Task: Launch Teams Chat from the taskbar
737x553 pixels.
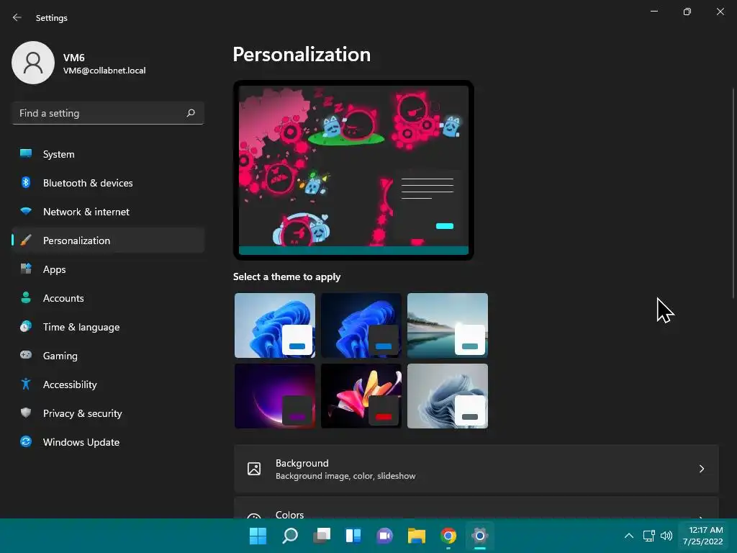Action: tap(385, 536)
